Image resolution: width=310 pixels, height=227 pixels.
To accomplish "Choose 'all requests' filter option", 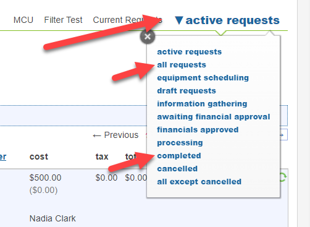I will (x=182, y=65).
